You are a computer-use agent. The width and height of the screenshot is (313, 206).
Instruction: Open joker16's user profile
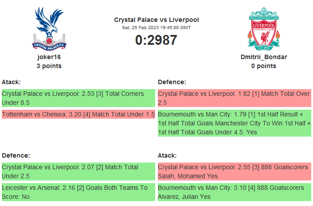click(x=49, y=57)
